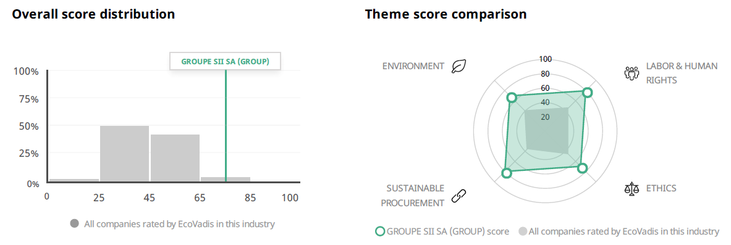Viewport: 731px width, 245px height.
Task: Click the 100% y-axis label
Action: click(x=25, y=72)
